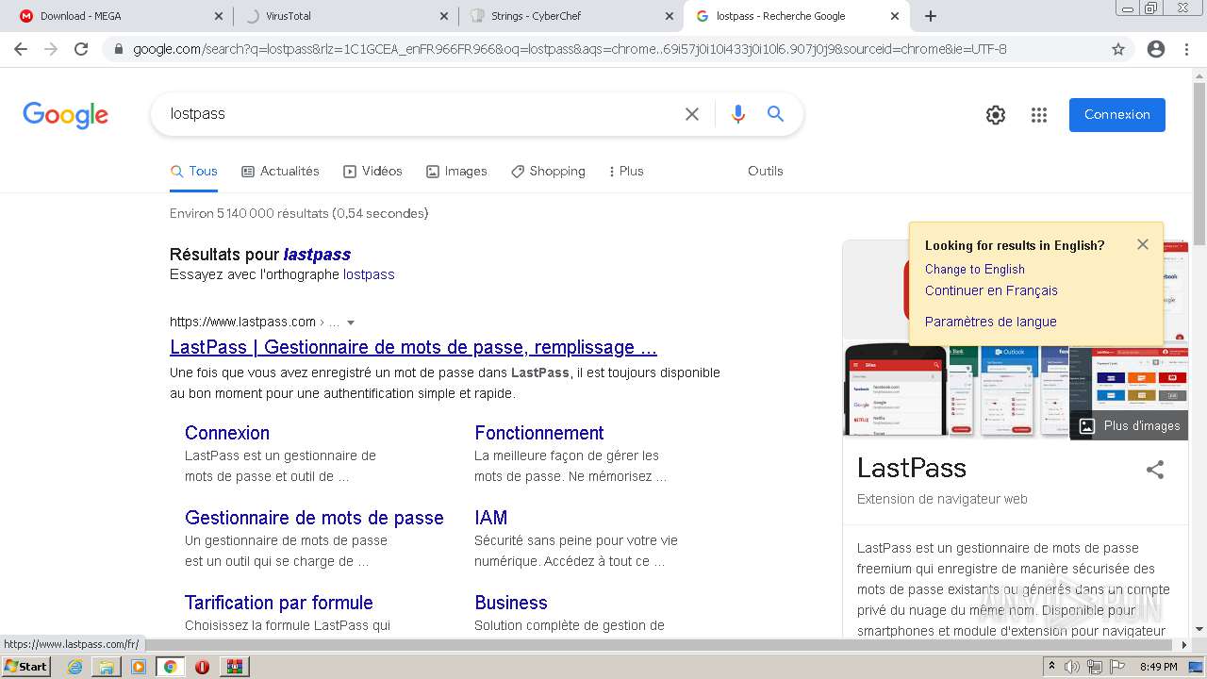Click the LastPass phone screenshot thumbnail

(895, 390)
